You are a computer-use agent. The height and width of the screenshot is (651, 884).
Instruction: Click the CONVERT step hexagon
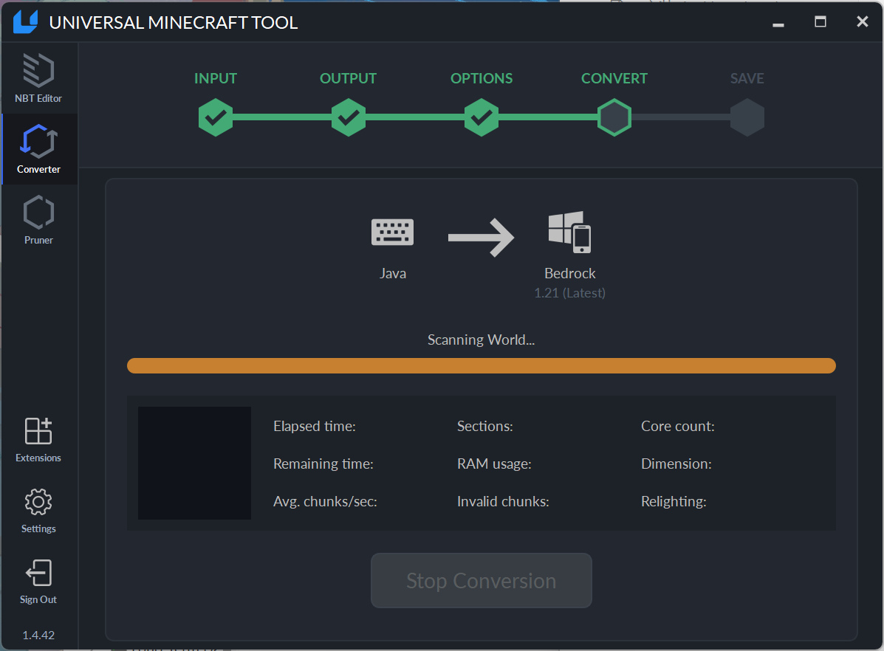[614, 117]
